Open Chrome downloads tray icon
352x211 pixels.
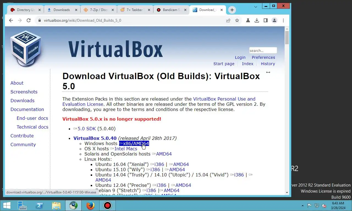[257, 20]
